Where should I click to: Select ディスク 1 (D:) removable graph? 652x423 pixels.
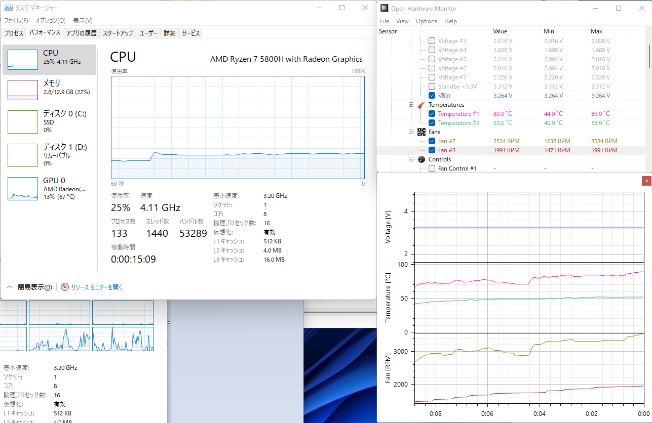pos(23,155)
